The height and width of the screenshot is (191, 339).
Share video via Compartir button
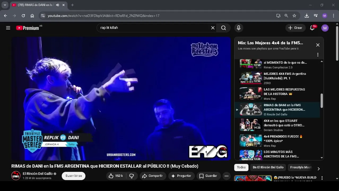tap(153, 176)
